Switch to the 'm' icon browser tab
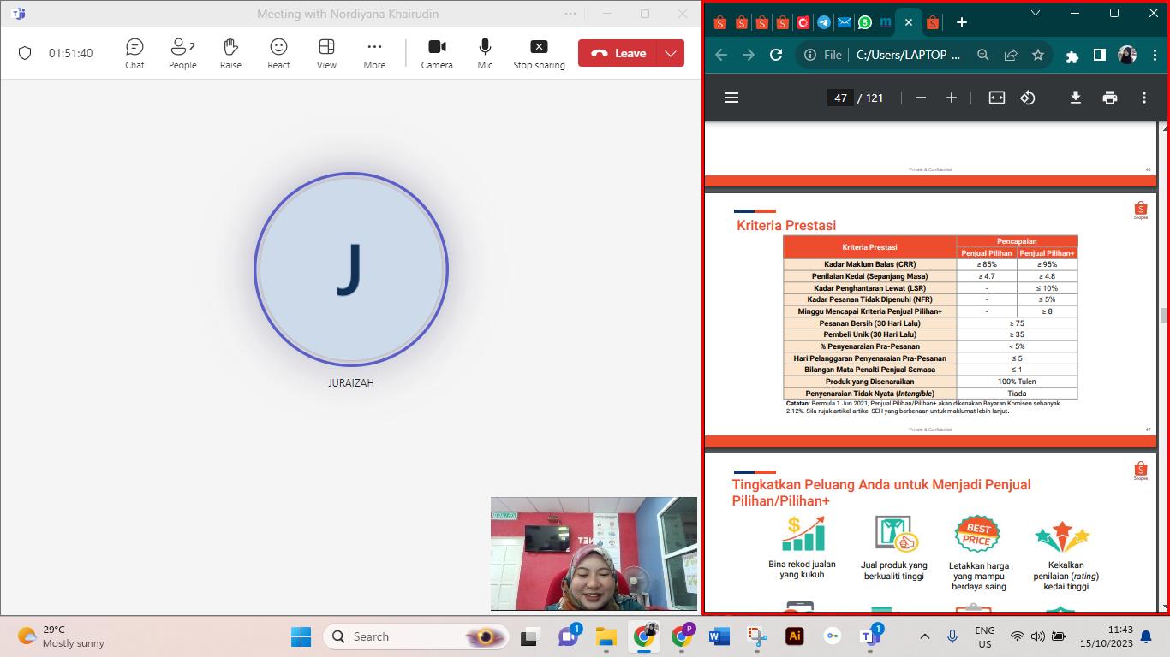 click(886, 23)
